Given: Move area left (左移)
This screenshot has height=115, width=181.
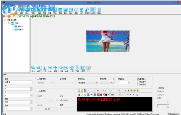Looking at the screenshot, I should coord(62,69).
